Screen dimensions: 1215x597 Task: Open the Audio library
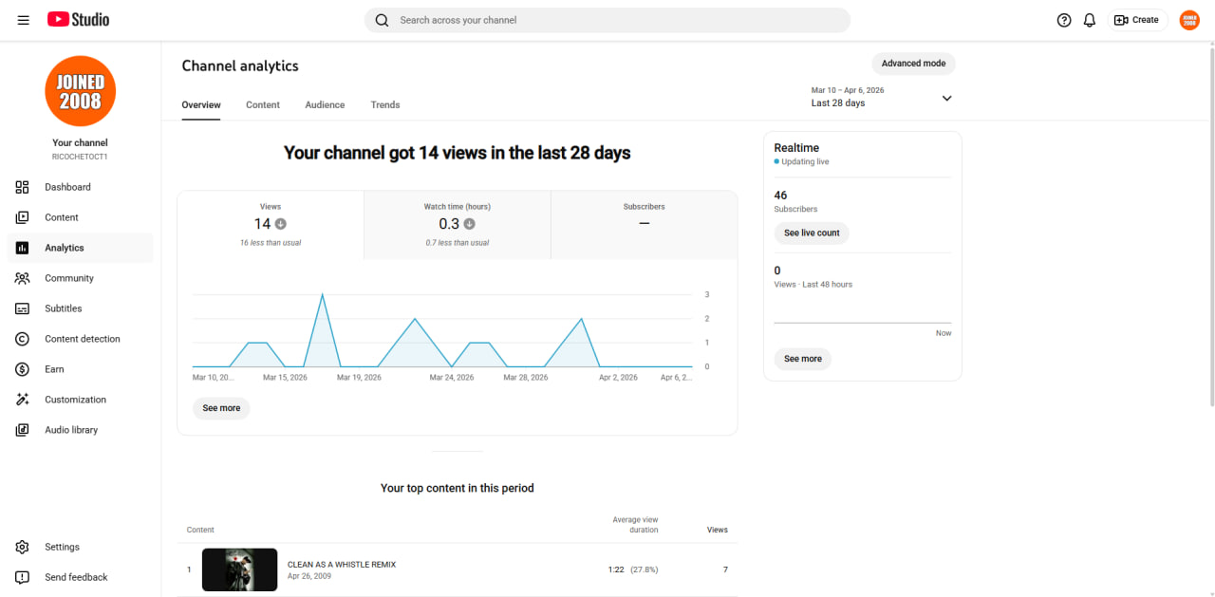pos(80,430)
